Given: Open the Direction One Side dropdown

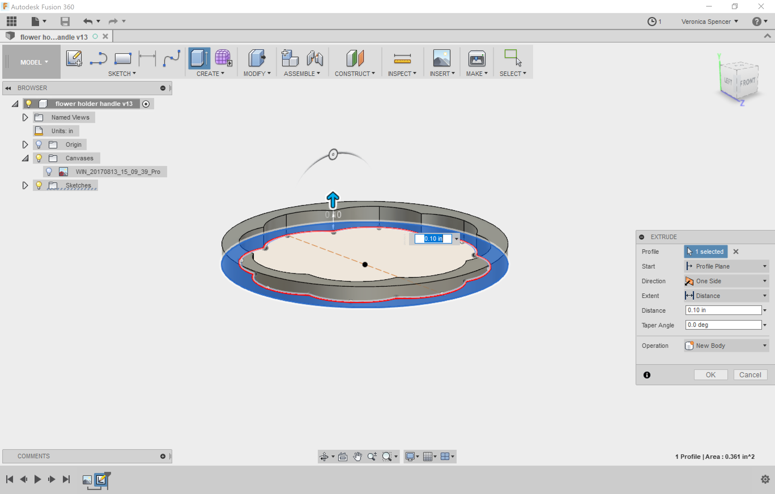Looking at the screenshot, I should pos(726,281).
